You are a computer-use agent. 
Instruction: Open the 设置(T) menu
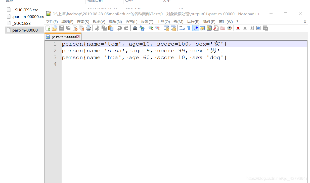tap(147, 22)
